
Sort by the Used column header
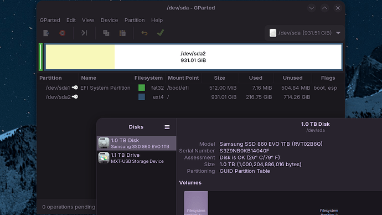pyautogui.click(x=256, y=78)
